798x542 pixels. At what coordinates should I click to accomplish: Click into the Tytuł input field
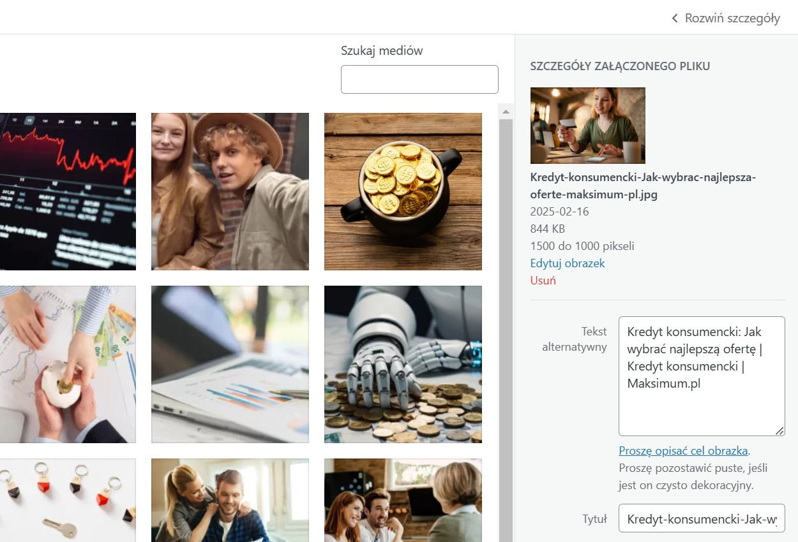pyautogui.click(x=701, y=519)
